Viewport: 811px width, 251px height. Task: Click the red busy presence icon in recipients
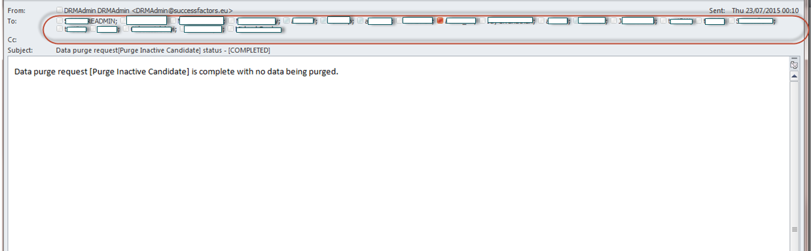[440, 21]
